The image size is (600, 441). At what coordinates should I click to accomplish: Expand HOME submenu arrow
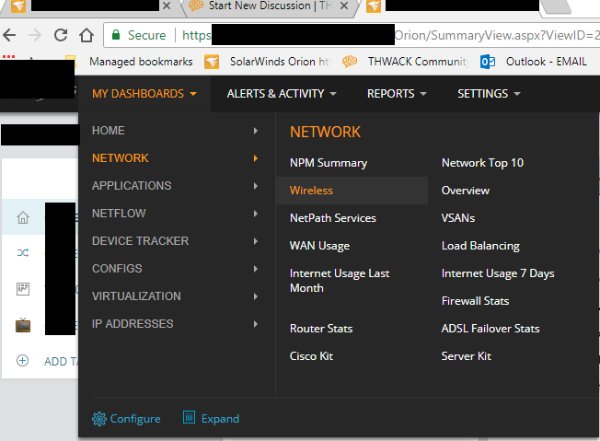pos(255,131)
